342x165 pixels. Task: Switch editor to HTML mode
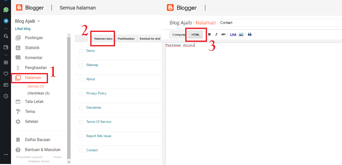(x=195, y=35)
